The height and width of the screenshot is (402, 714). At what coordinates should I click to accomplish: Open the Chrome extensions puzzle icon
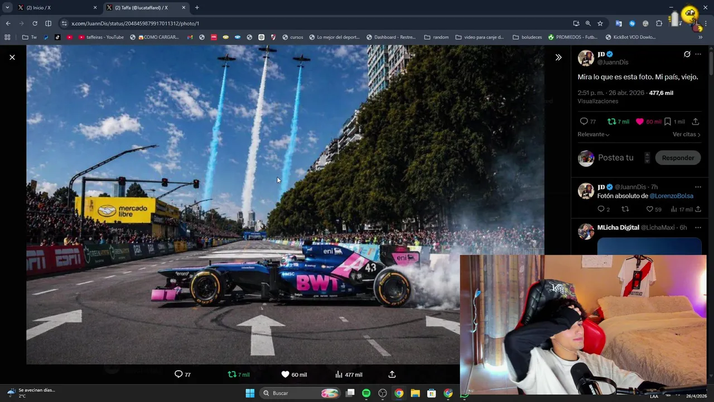point(659,23)
